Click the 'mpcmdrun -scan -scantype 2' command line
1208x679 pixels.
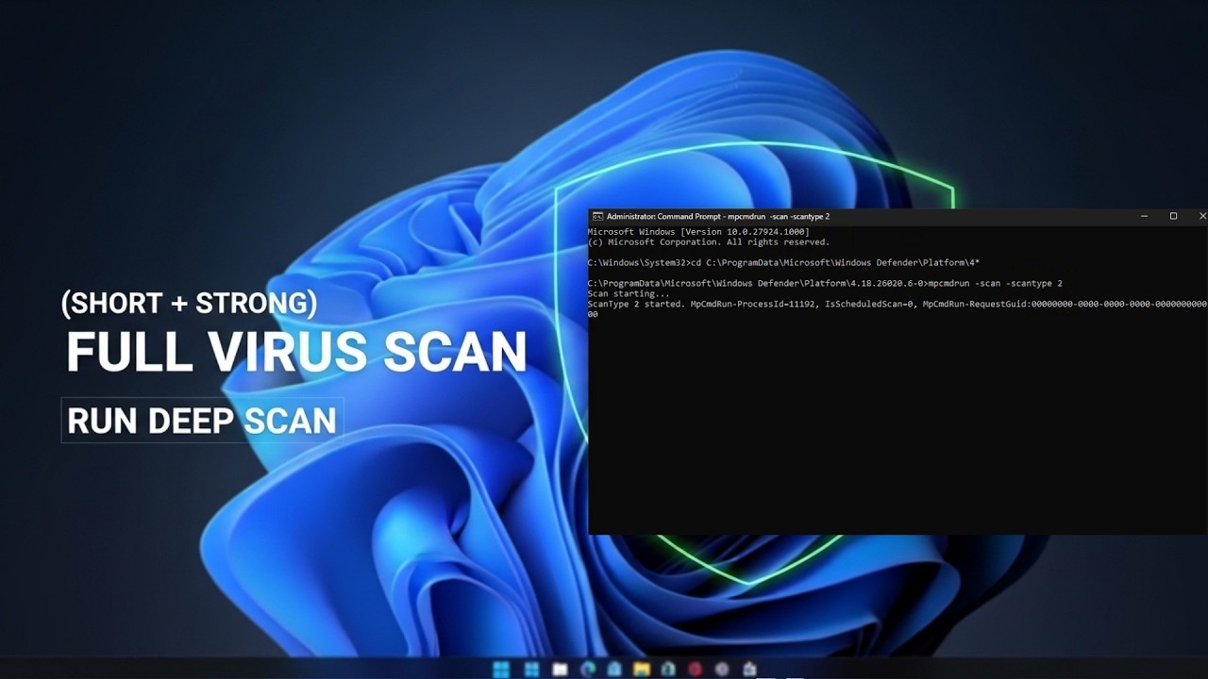996,283
